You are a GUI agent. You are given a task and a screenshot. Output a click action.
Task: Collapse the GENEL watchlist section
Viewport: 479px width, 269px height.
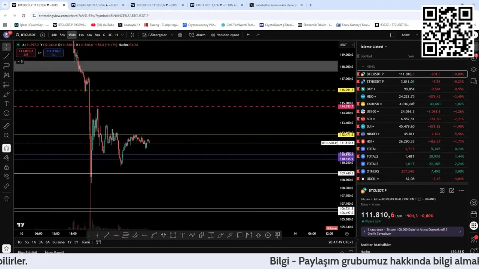click(x=363, y=67)
